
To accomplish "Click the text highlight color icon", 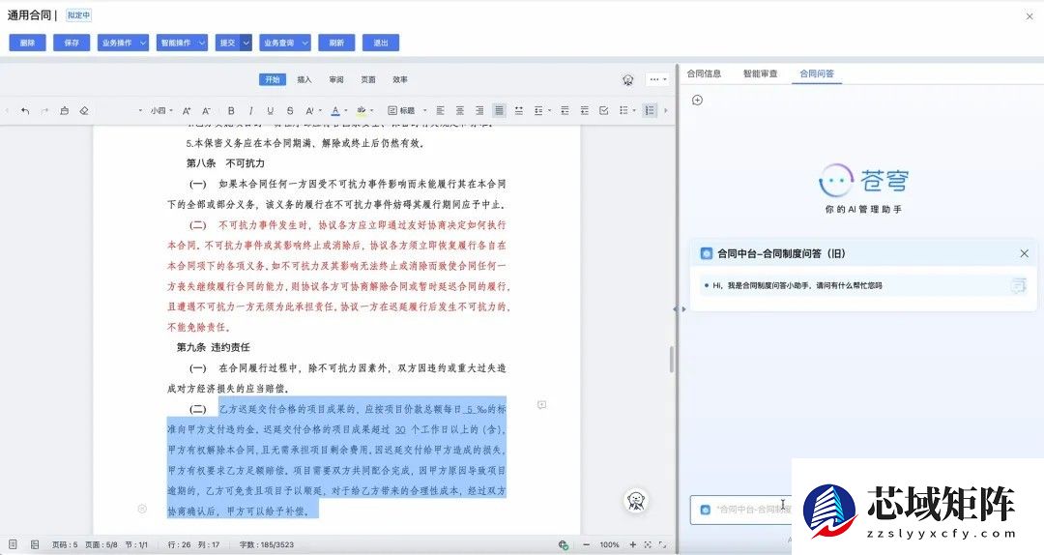I will coord(361,110).
